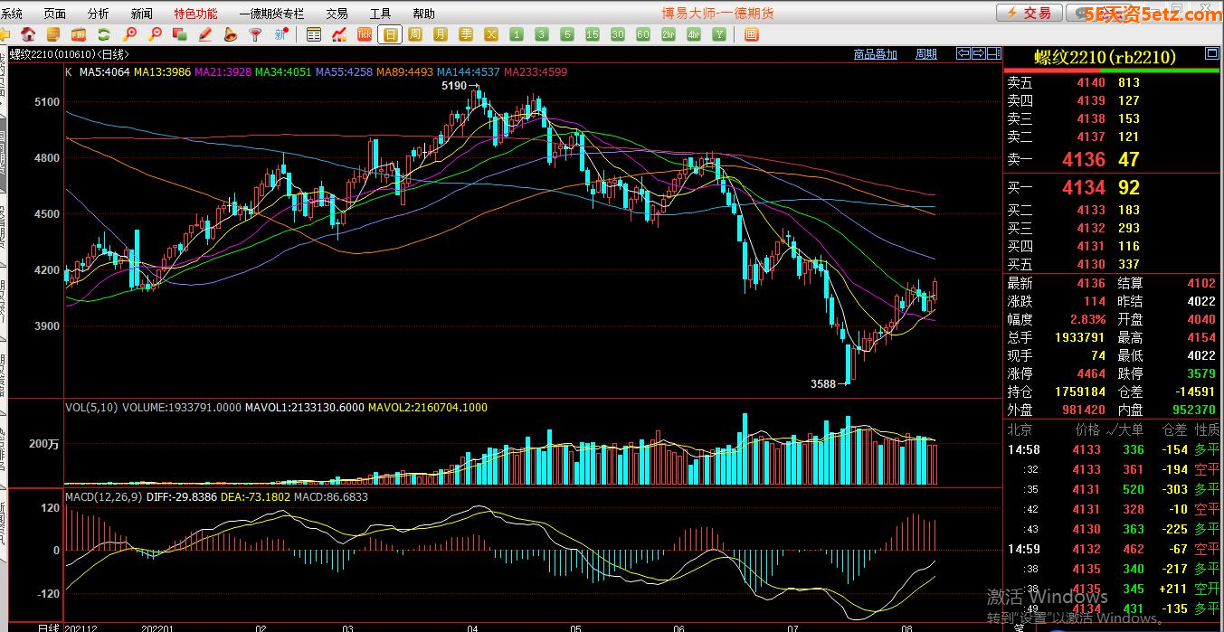Click the overlapping windows icon in toolbar
The image size is (1224, 632).
click(180, 34)
